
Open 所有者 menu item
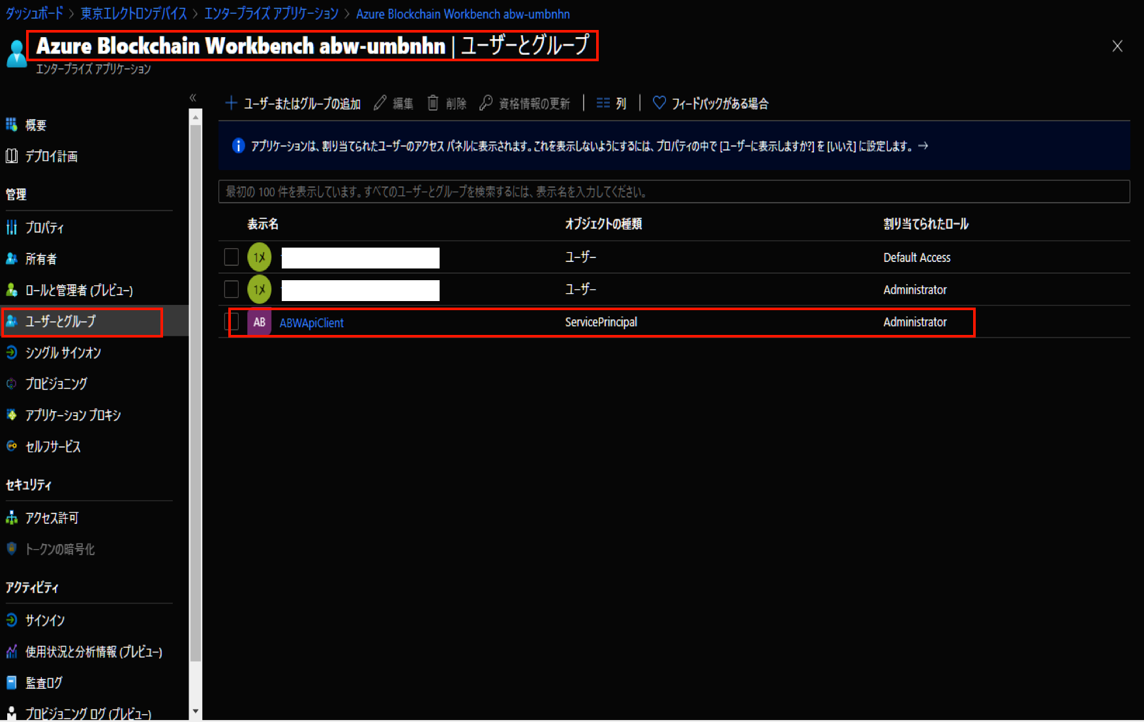pyautogui.click(x=40, y=259)
